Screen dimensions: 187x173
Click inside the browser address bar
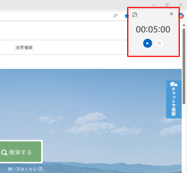point(55,16)
